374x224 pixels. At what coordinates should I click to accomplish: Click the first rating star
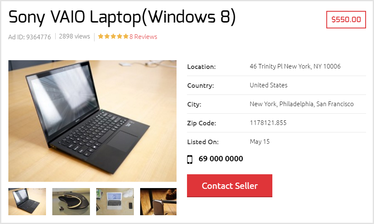tap(101, 36)
